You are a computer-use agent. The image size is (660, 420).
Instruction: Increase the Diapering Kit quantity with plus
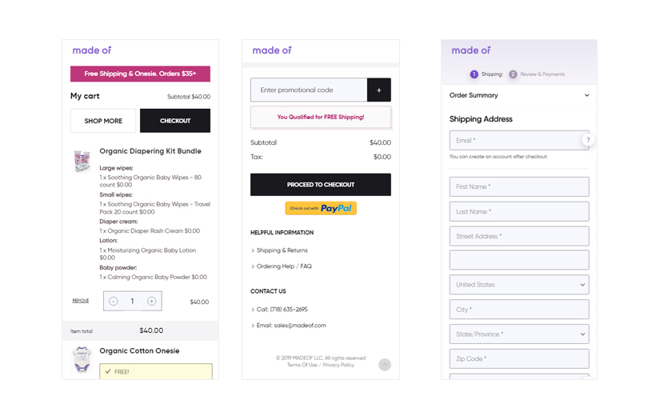(151, 302)
